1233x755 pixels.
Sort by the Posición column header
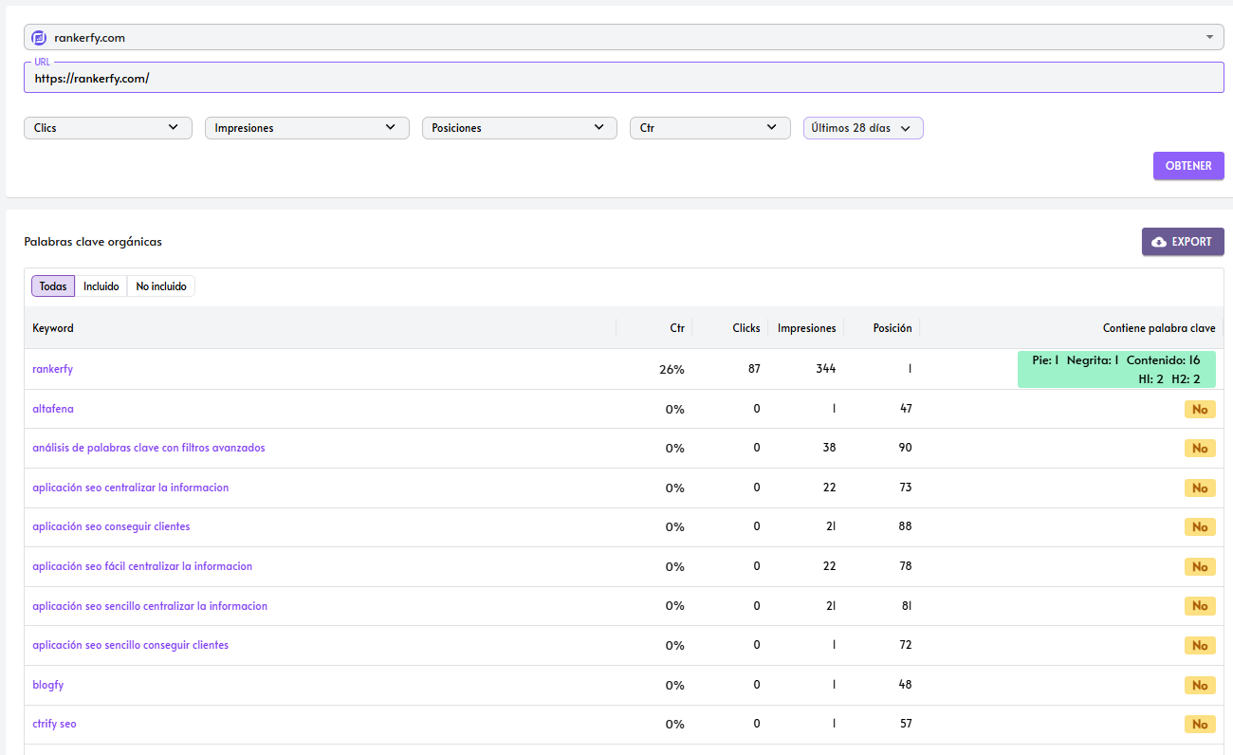(x=893, y=328)
